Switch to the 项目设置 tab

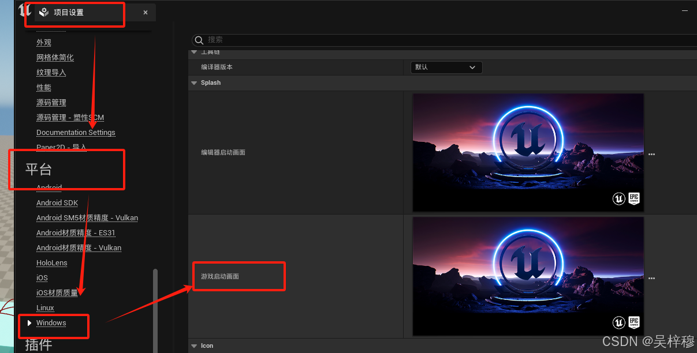click(x=68, y=12)
